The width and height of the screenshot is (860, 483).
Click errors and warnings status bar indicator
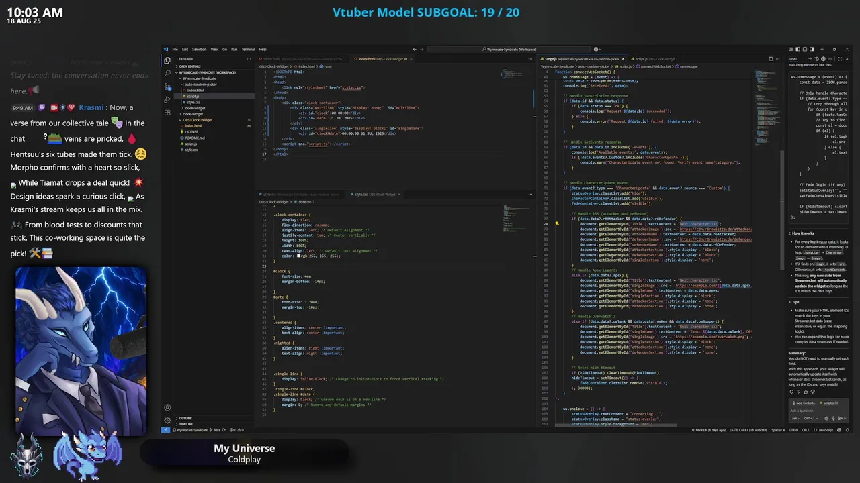click(x=236, y=430)
